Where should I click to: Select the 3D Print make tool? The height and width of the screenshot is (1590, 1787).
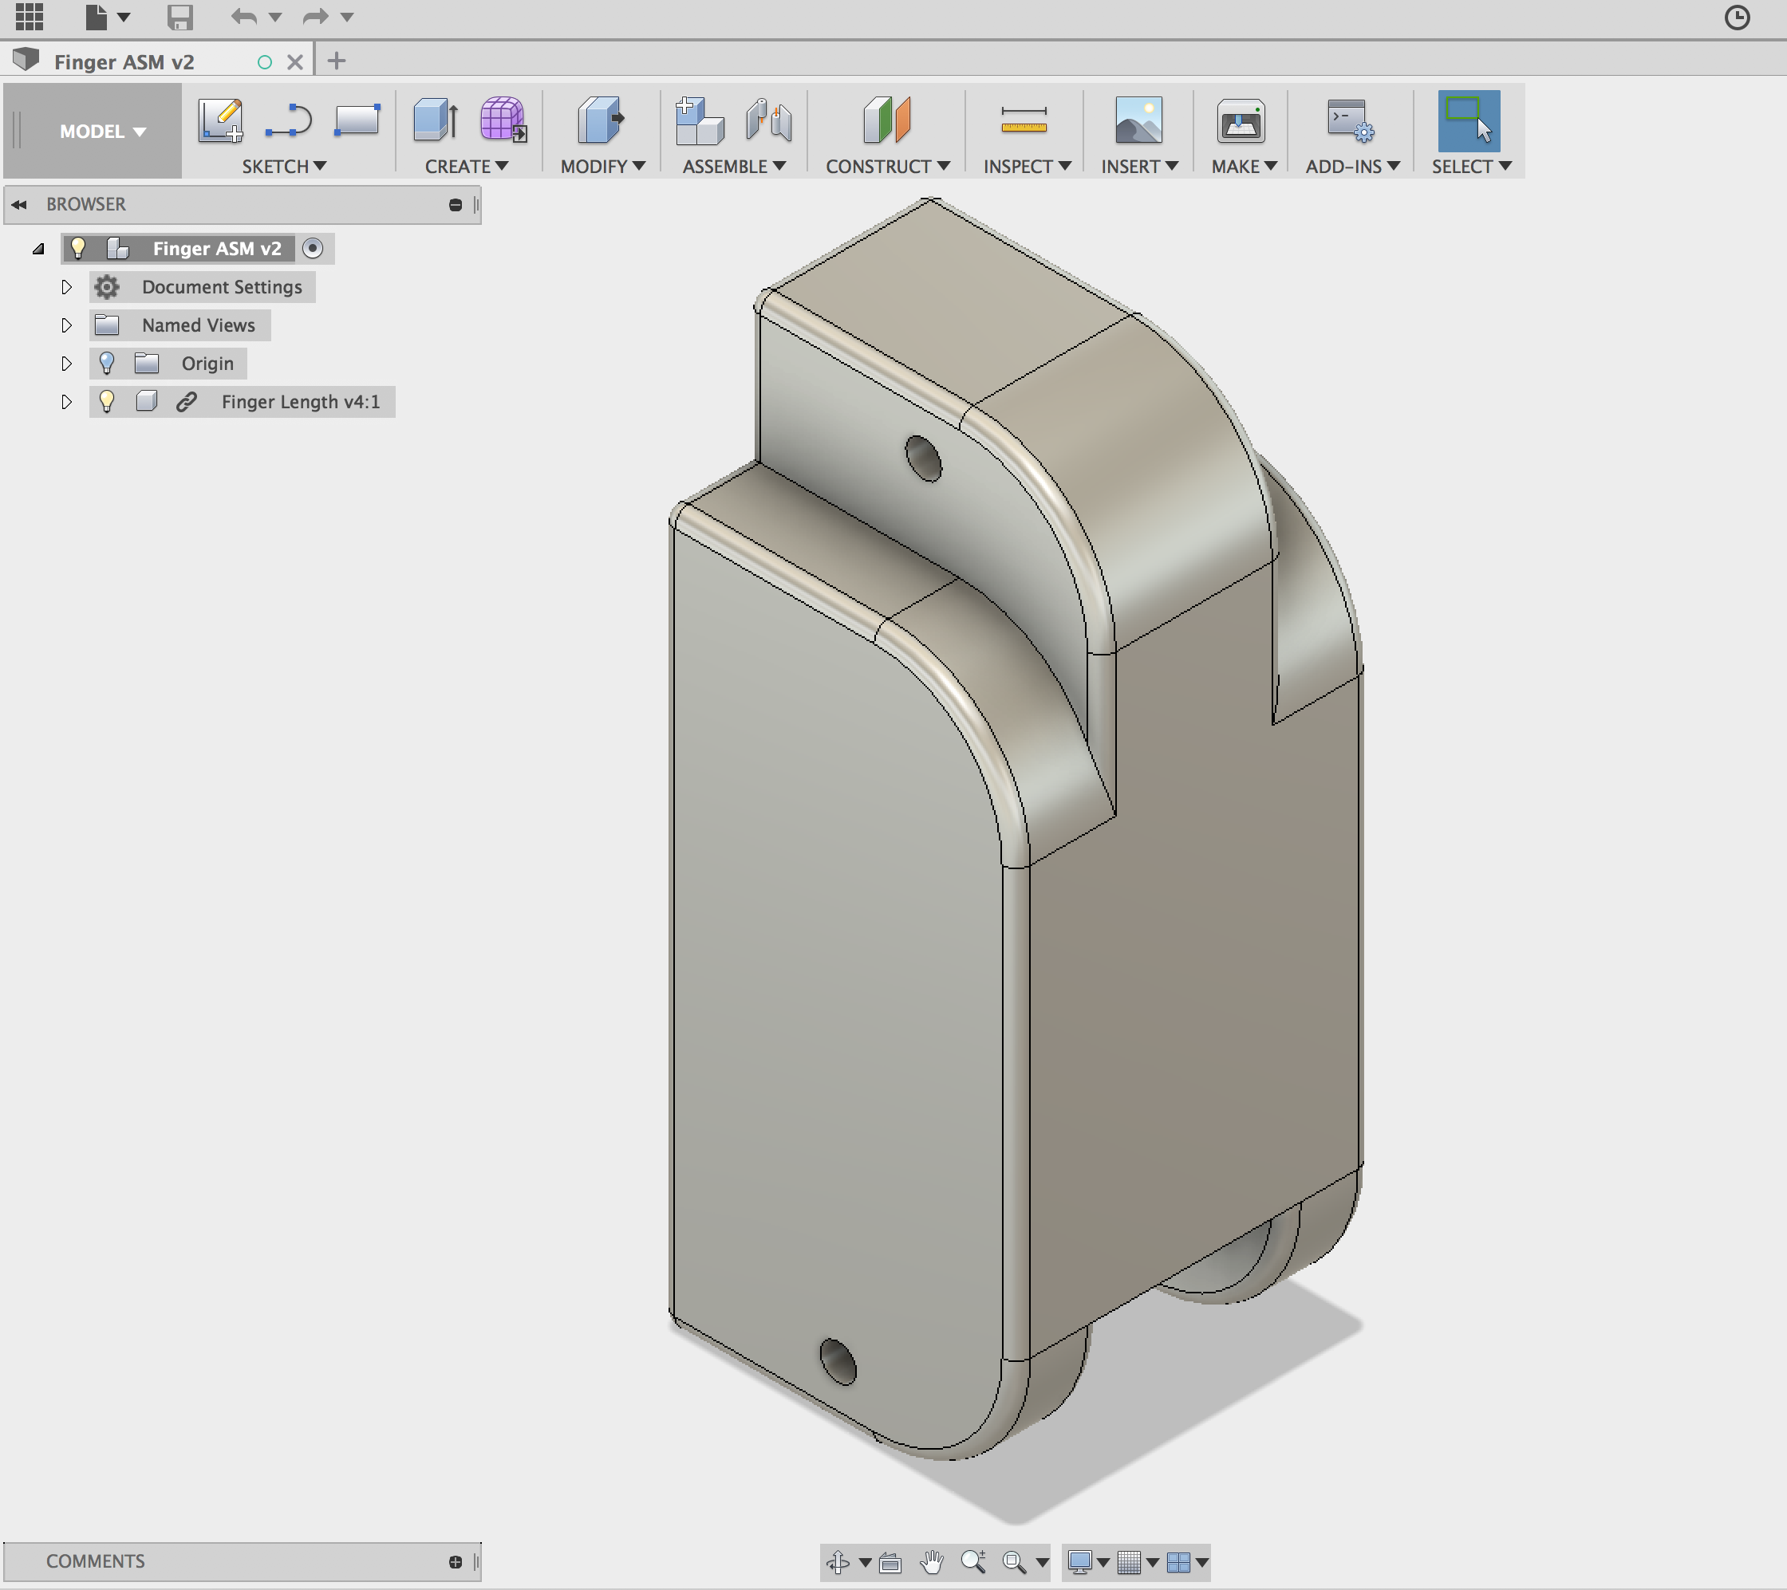(x=1241, y=120)
